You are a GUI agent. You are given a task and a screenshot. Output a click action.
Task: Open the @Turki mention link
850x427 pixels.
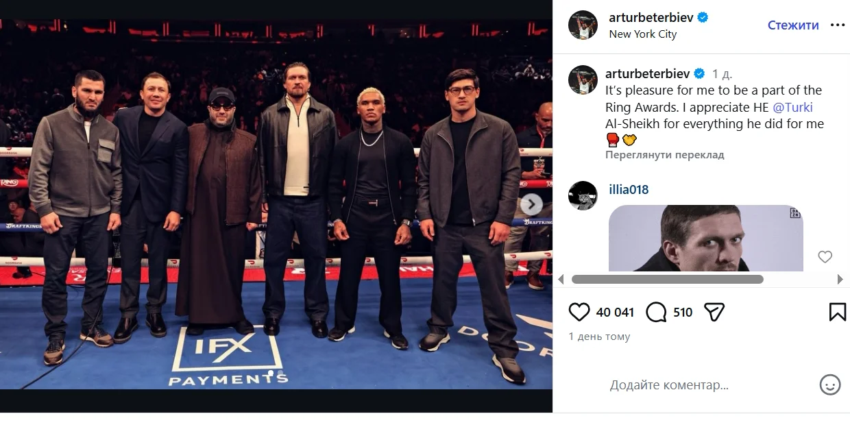pyautogui.click(x=792, y=107)
